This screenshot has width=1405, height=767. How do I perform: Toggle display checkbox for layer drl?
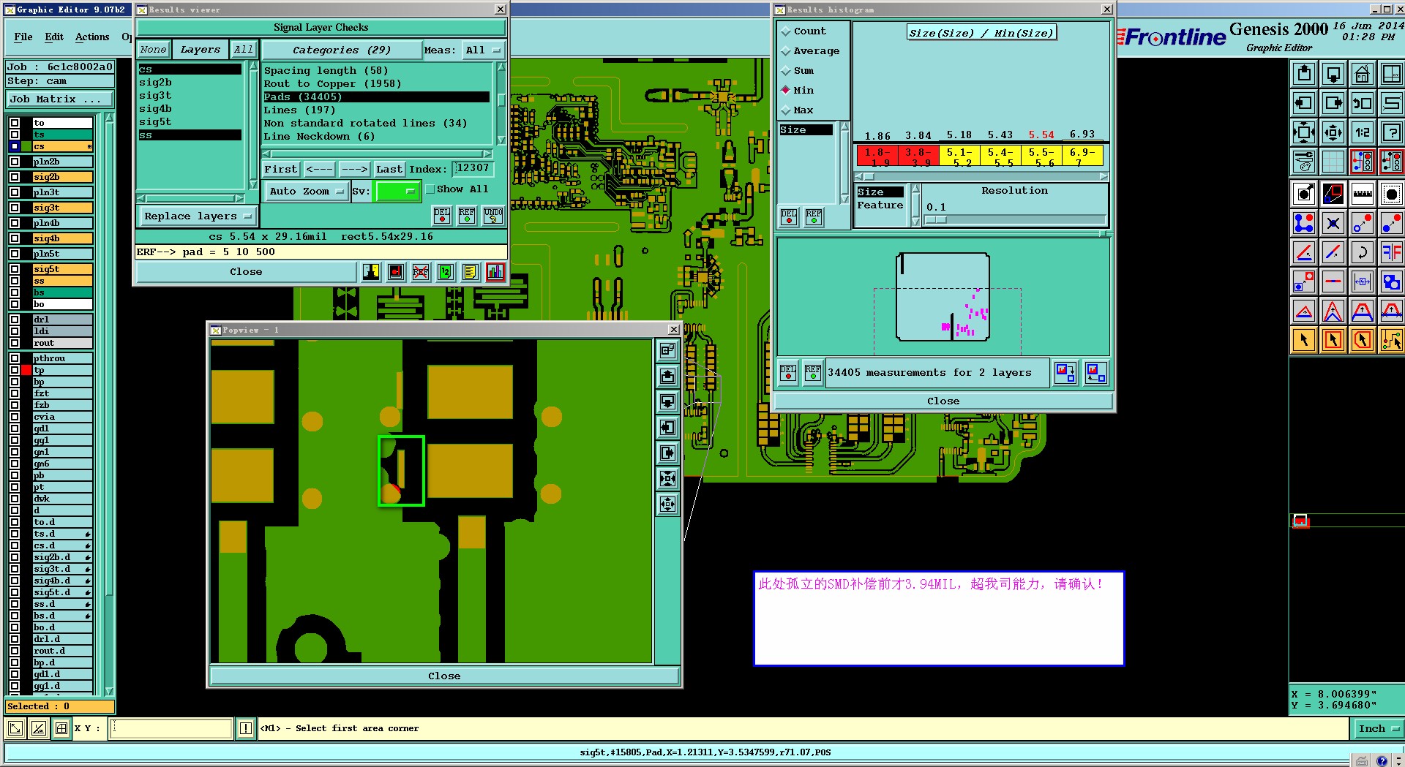click(x=15, y=320)
